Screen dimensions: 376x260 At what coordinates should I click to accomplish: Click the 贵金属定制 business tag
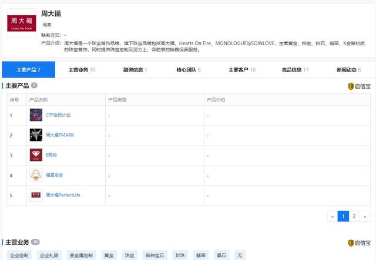point(81,255)
